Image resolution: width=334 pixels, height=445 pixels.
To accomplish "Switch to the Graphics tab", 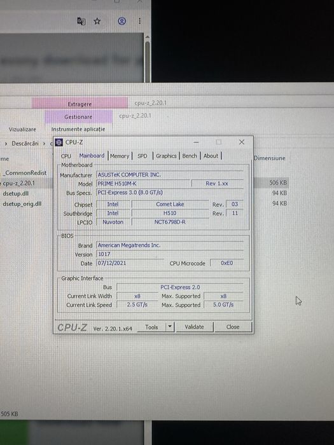I will click(166, 156).
